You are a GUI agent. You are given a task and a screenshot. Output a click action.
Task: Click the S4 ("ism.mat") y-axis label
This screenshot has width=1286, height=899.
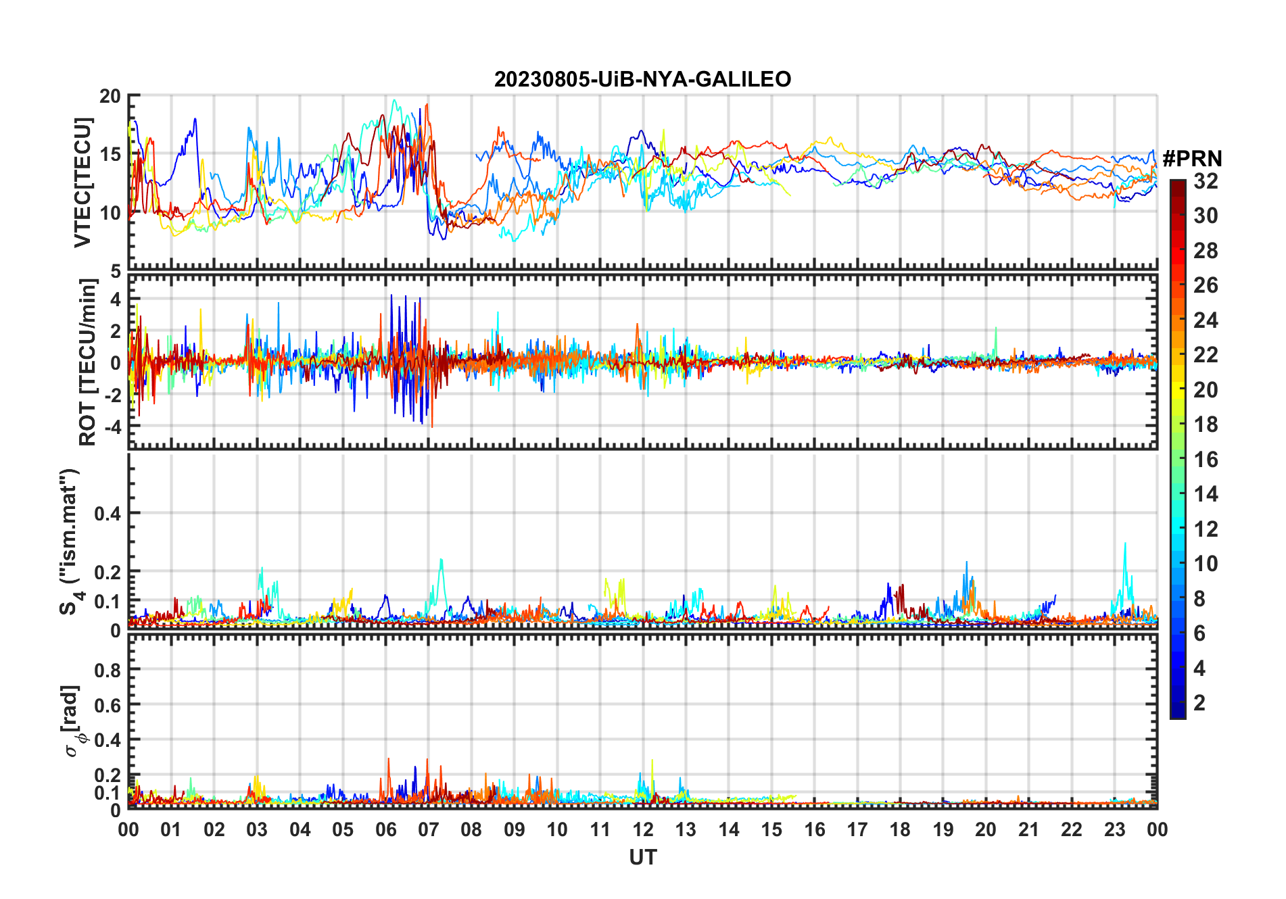pos(69,541)
